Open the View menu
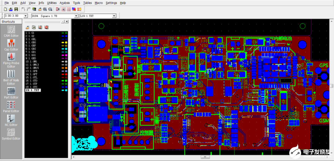The height and width of the screenshot is (161, 334). pyautogui.click(x=32, y=3)
